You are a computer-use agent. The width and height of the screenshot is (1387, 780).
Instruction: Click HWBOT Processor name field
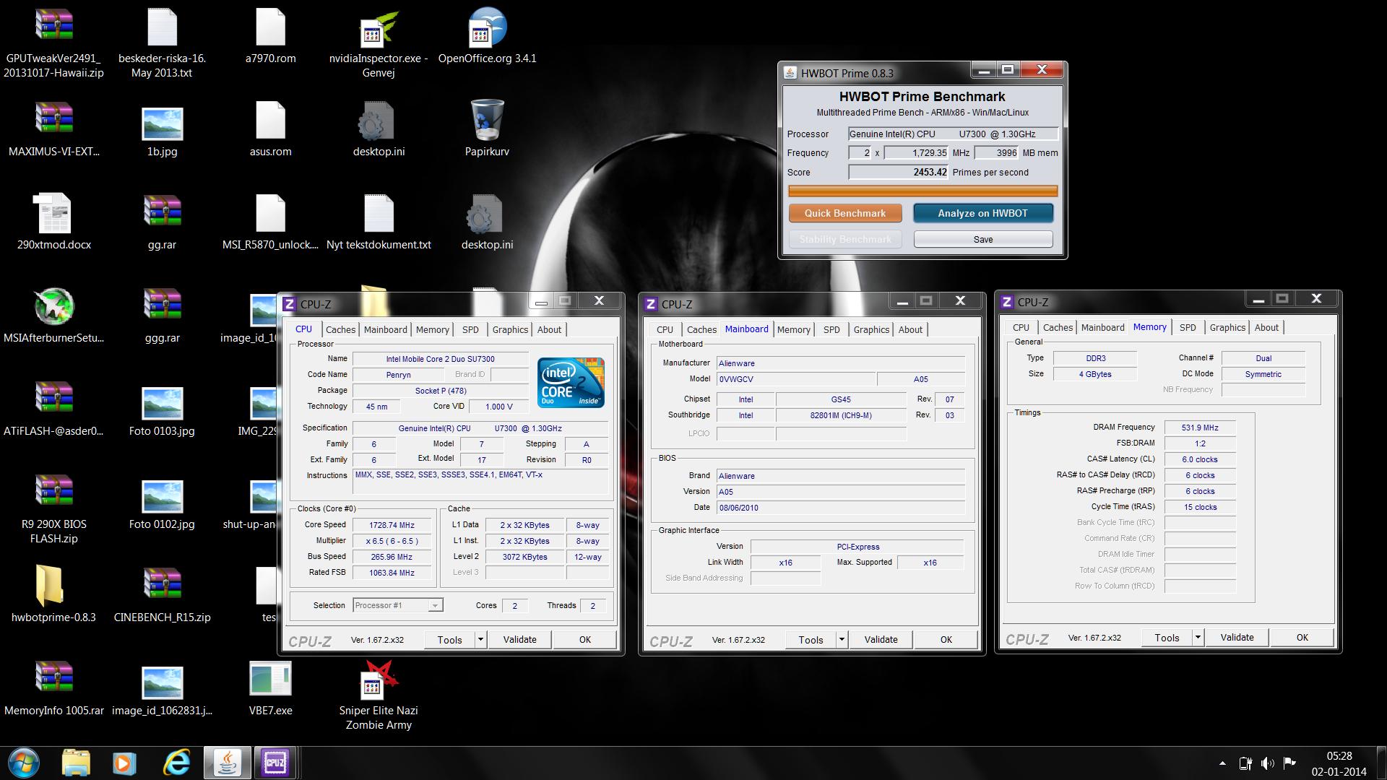tap(953, 134)
